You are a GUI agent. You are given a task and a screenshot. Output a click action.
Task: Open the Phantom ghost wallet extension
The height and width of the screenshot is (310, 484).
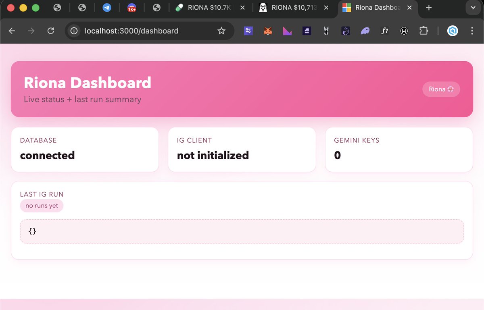tap(365, 31)
